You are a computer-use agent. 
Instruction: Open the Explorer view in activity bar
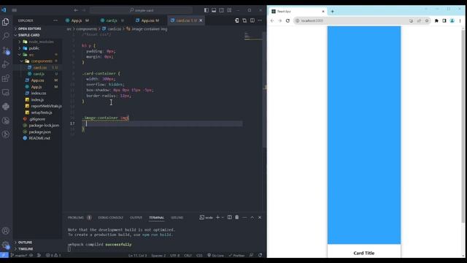click(5, 22)
